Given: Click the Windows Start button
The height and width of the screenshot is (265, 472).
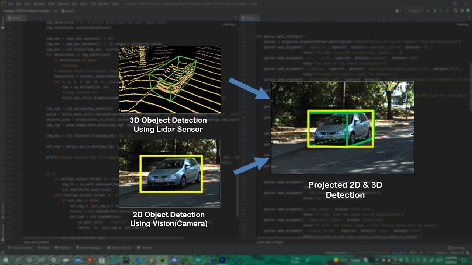Looking at the screenshot, I should [x=6, y=260].
